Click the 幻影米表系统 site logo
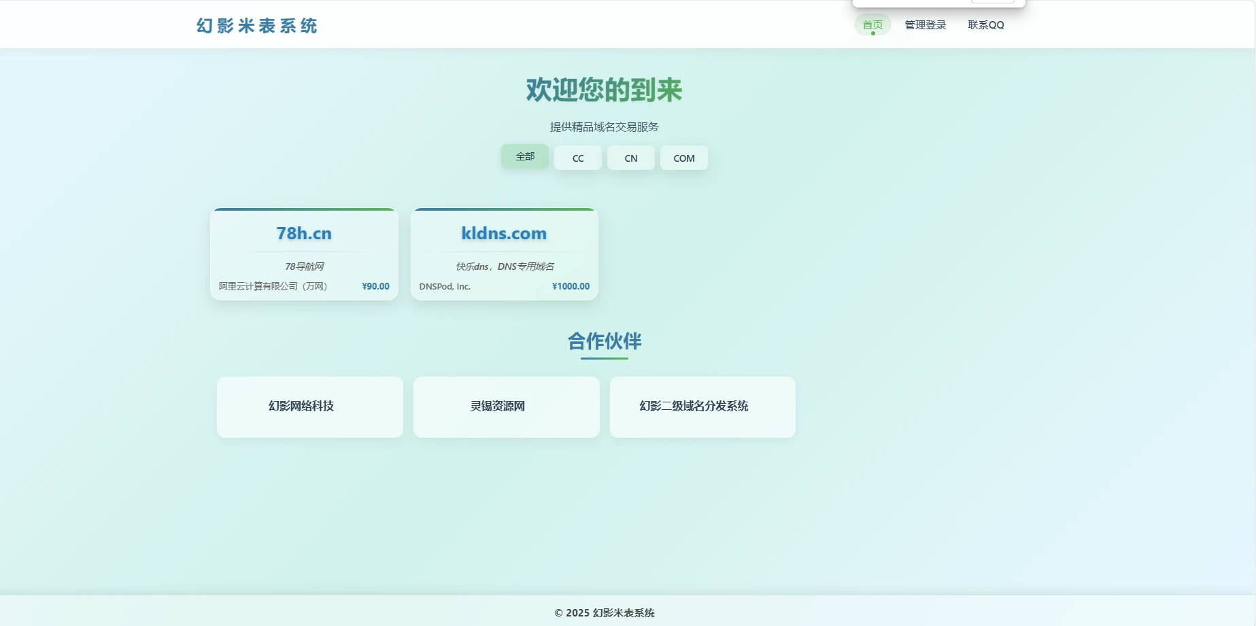The width and height of the screenshot is (1256, 626). click(x=257, y=26)
